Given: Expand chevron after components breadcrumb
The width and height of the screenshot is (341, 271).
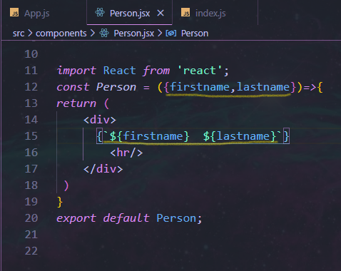Looking at the screenshot, I should point(93,34).
